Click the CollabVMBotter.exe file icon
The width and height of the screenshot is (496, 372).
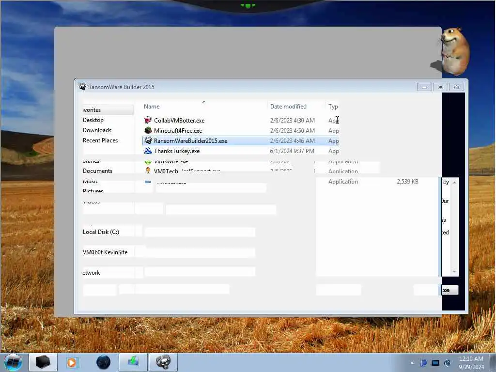(148, 120)
